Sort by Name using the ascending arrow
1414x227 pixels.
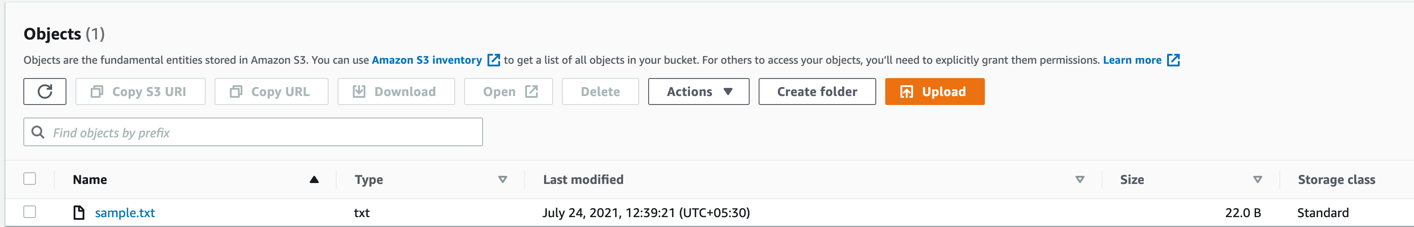click(314, 180)
